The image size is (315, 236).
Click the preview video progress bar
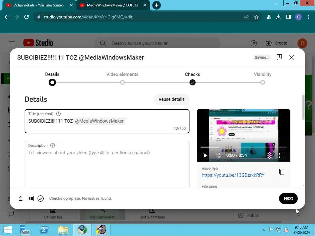244,147
